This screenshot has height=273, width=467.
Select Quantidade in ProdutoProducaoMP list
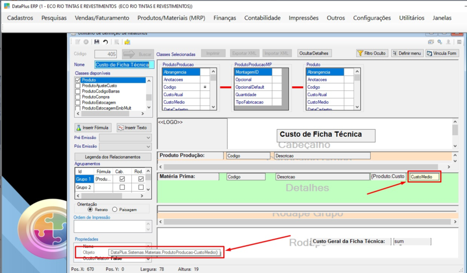click(x=253, y=94)
